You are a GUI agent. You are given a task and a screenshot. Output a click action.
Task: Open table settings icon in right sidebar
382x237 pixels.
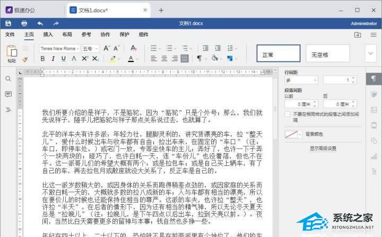coord(374,94)
